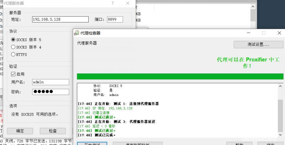Click the '?' help button in proxy server dialog
Viewport: 285px width, 145px height.
(112, 3)
